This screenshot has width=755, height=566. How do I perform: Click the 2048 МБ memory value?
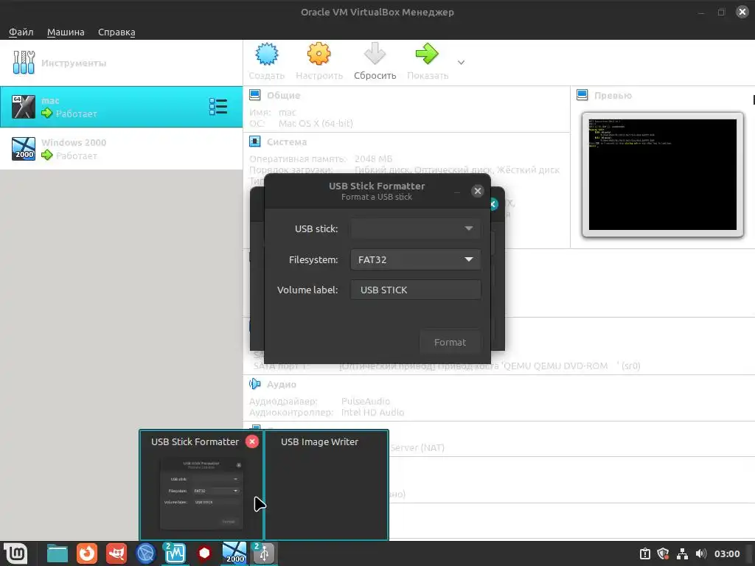point(373,159)
